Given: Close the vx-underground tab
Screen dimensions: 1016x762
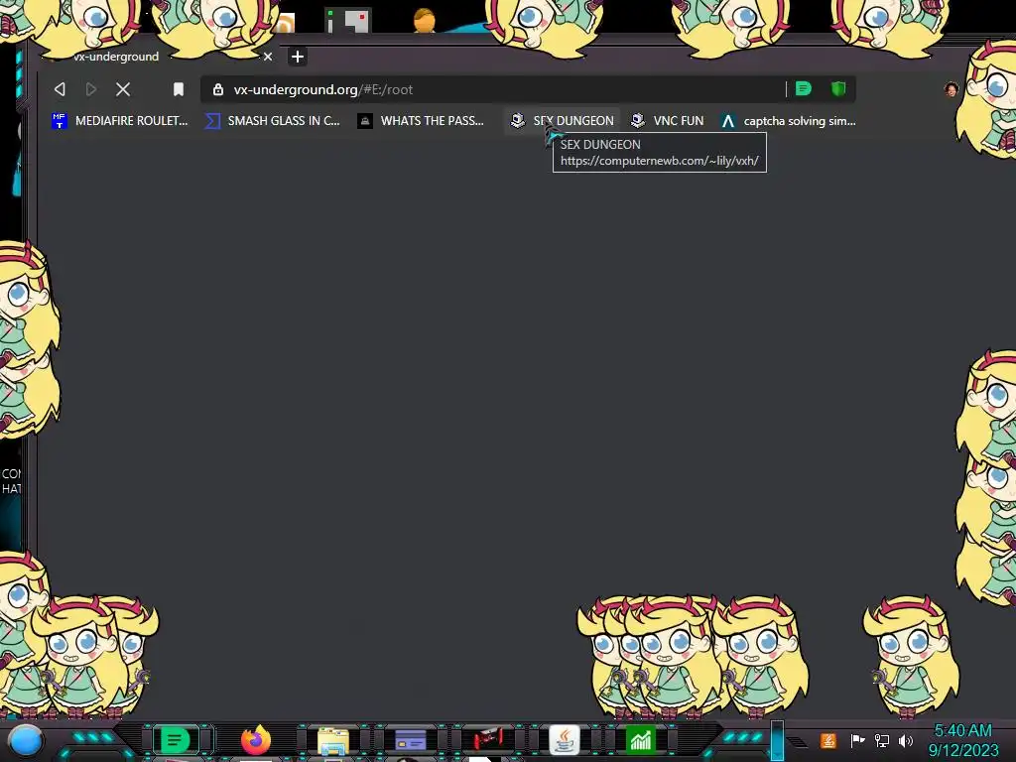Looking at the screenshot, I should (x=268, y=57).
